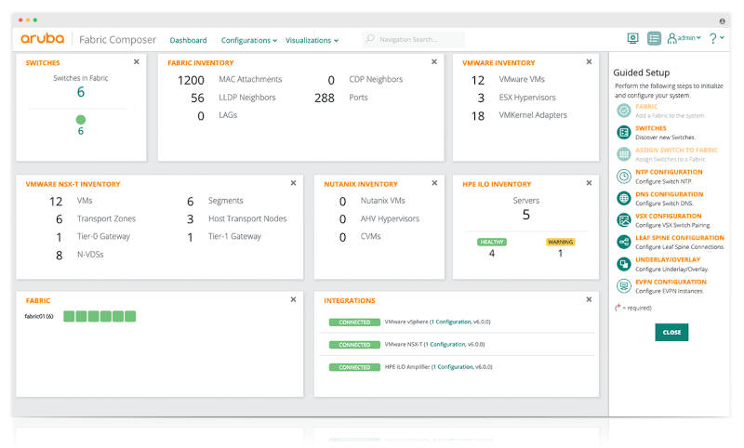The width and height of the screenshot is (744, 448).
Task: Click the Switches icon in Guided Setup
Action: [x=623, y=133]
